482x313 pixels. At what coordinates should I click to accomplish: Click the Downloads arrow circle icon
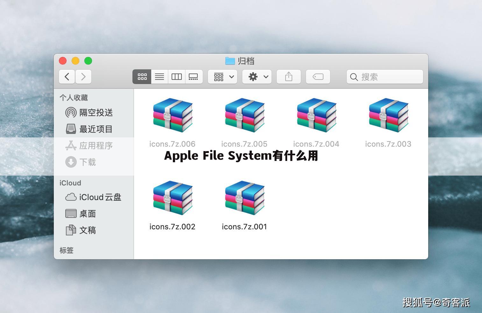[x=71, y=162]
